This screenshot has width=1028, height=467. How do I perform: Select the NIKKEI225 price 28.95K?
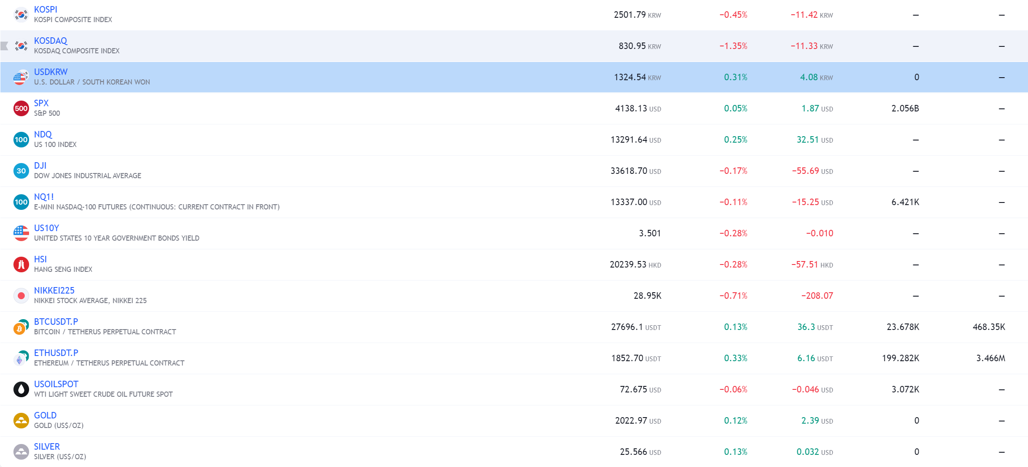[x=647, y=296]
